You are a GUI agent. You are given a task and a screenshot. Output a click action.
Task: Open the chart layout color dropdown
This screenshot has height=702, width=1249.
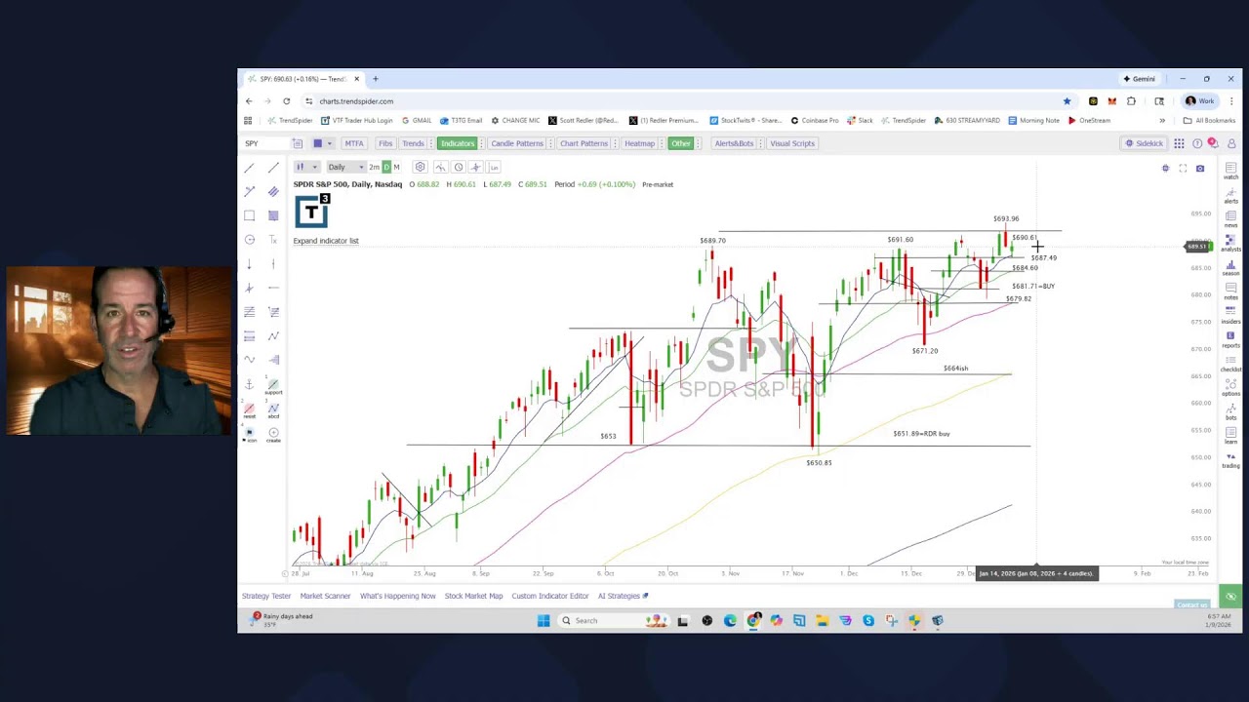[x=324, y=143]
